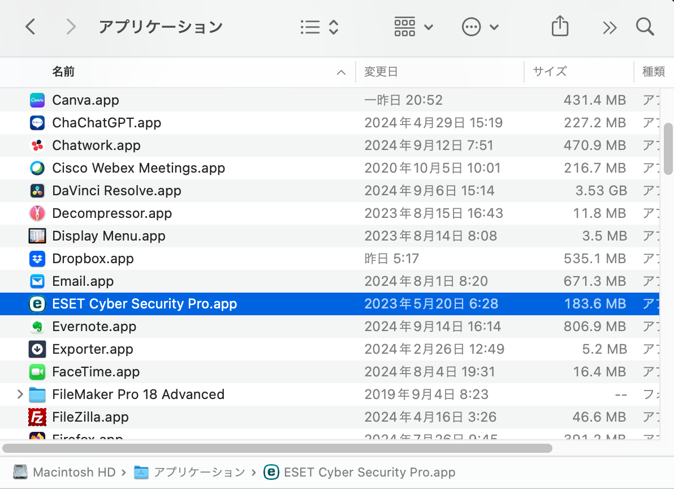Image resolution: width=674 pixels, height=489 pixels.
Task: Click the date 2023年5月20日 6:28
Action: pos(431,304)
